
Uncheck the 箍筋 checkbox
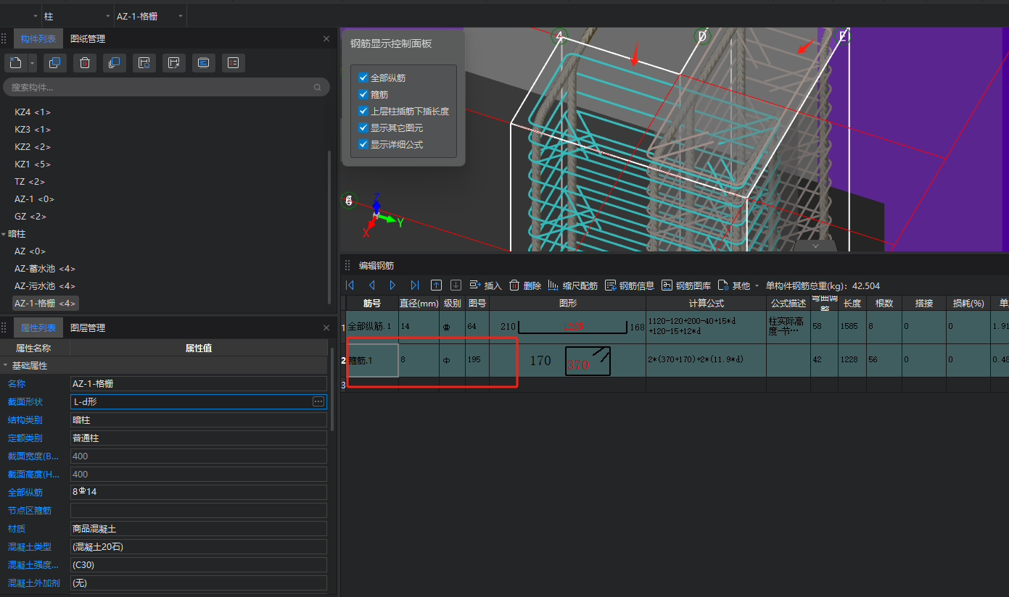click(363, 94)
